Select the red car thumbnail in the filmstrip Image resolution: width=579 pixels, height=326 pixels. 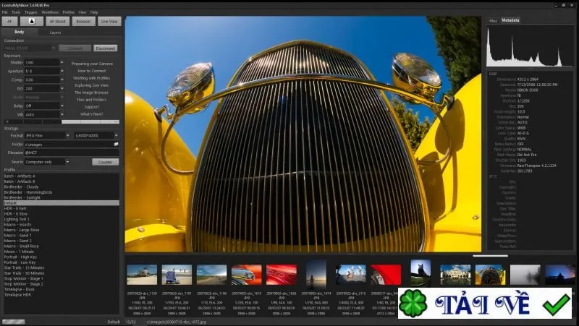pyautogui.click(x=282, y=275)
